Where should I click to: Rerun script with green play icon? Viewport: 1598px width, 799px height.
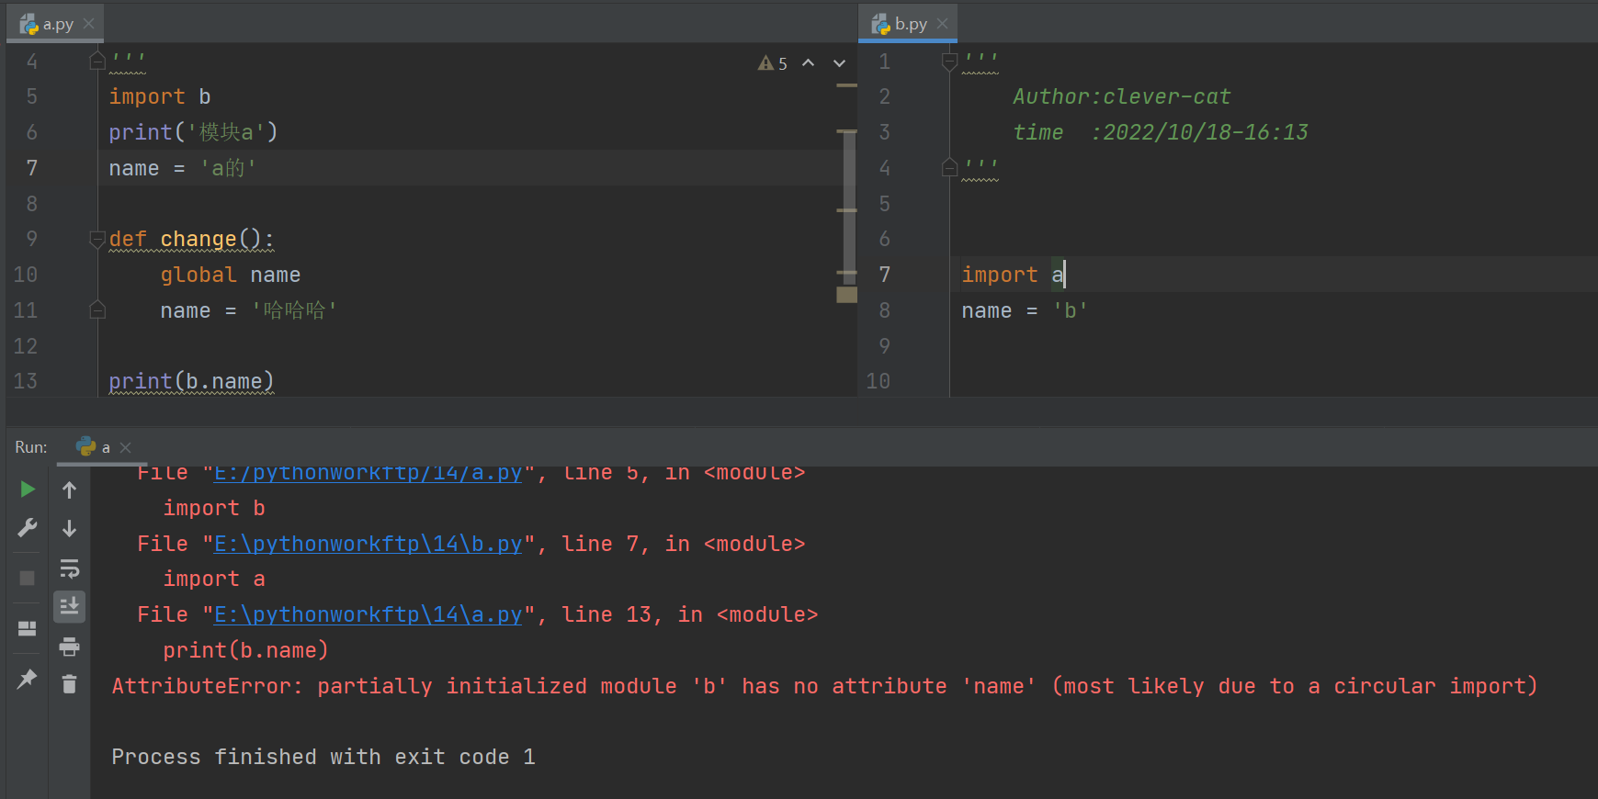pyautogui.click(x=28, y=490)
